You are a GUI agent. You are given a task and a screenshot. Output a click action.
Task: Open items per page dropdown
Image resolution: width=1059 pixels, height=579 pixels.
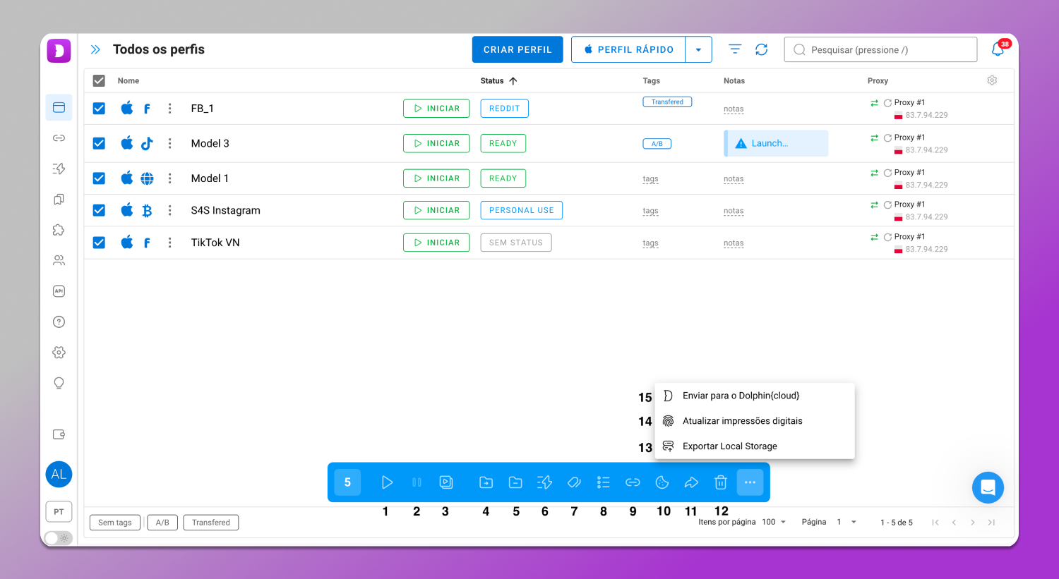[x=774, y=523]
